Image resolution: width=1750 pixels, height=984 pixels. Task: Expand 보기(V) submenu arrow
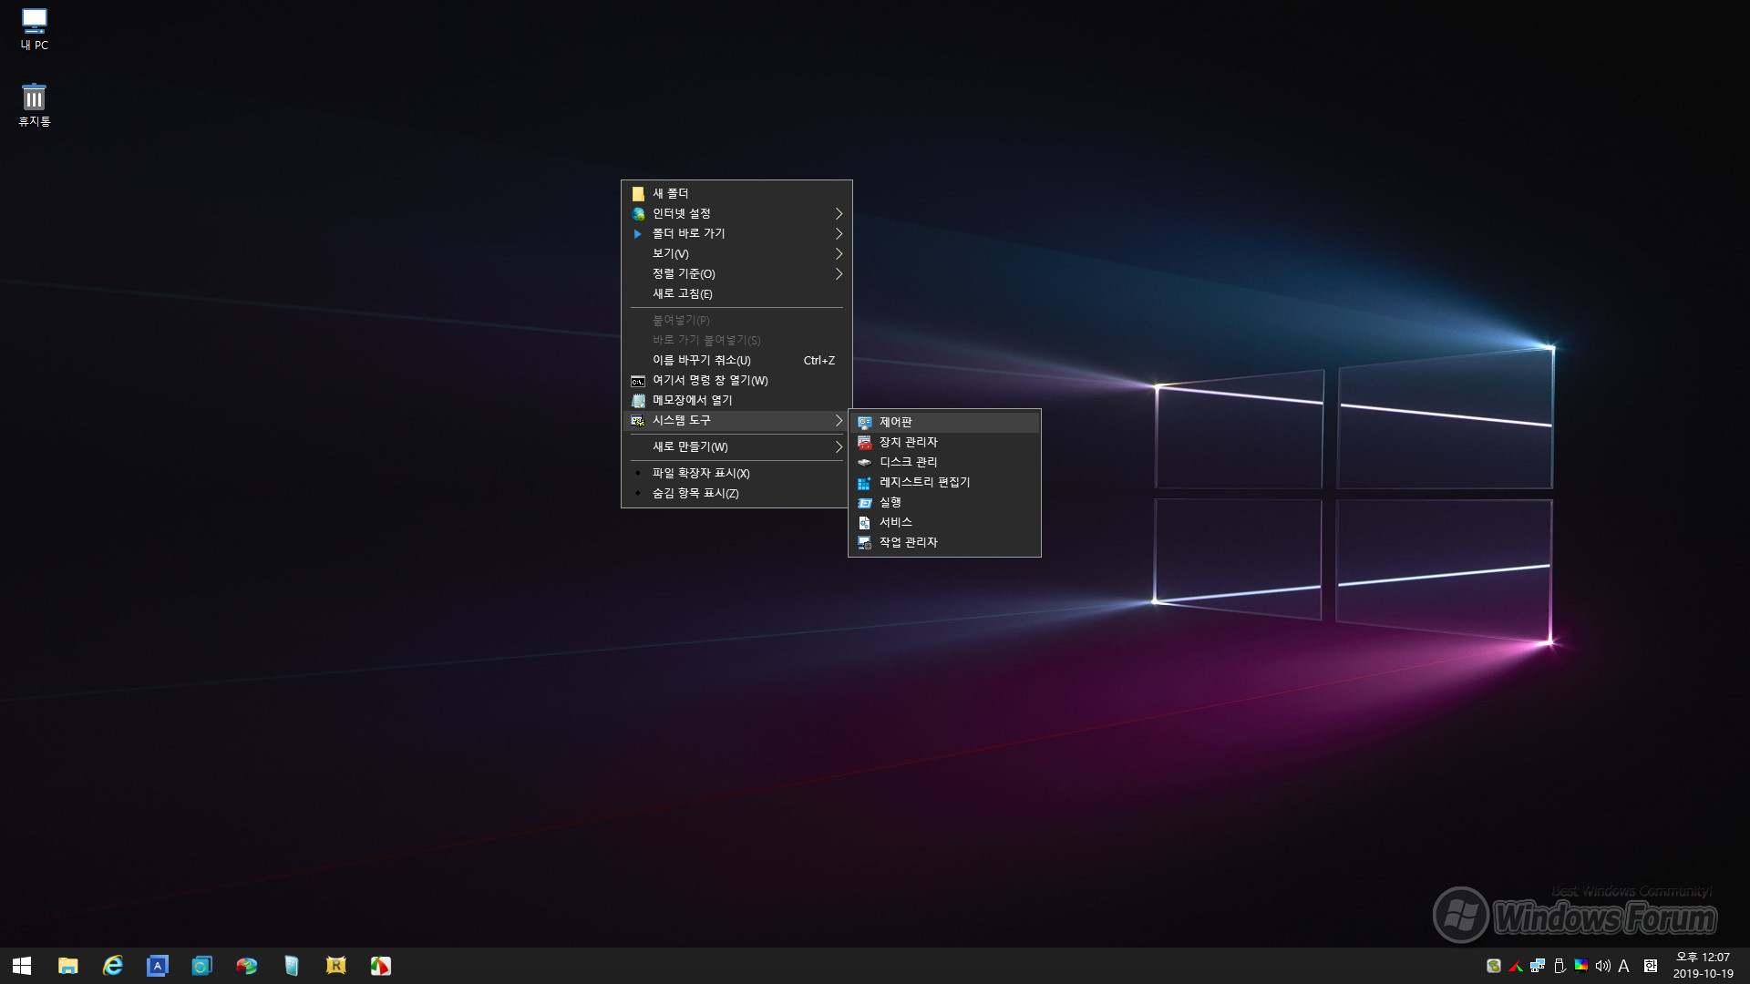[839, 253]
